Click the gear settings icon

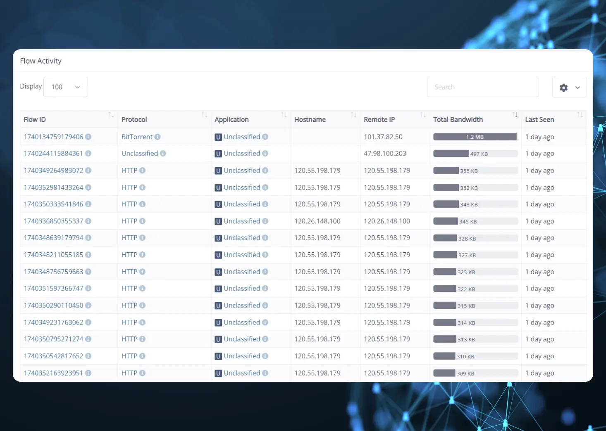(563, 88)
